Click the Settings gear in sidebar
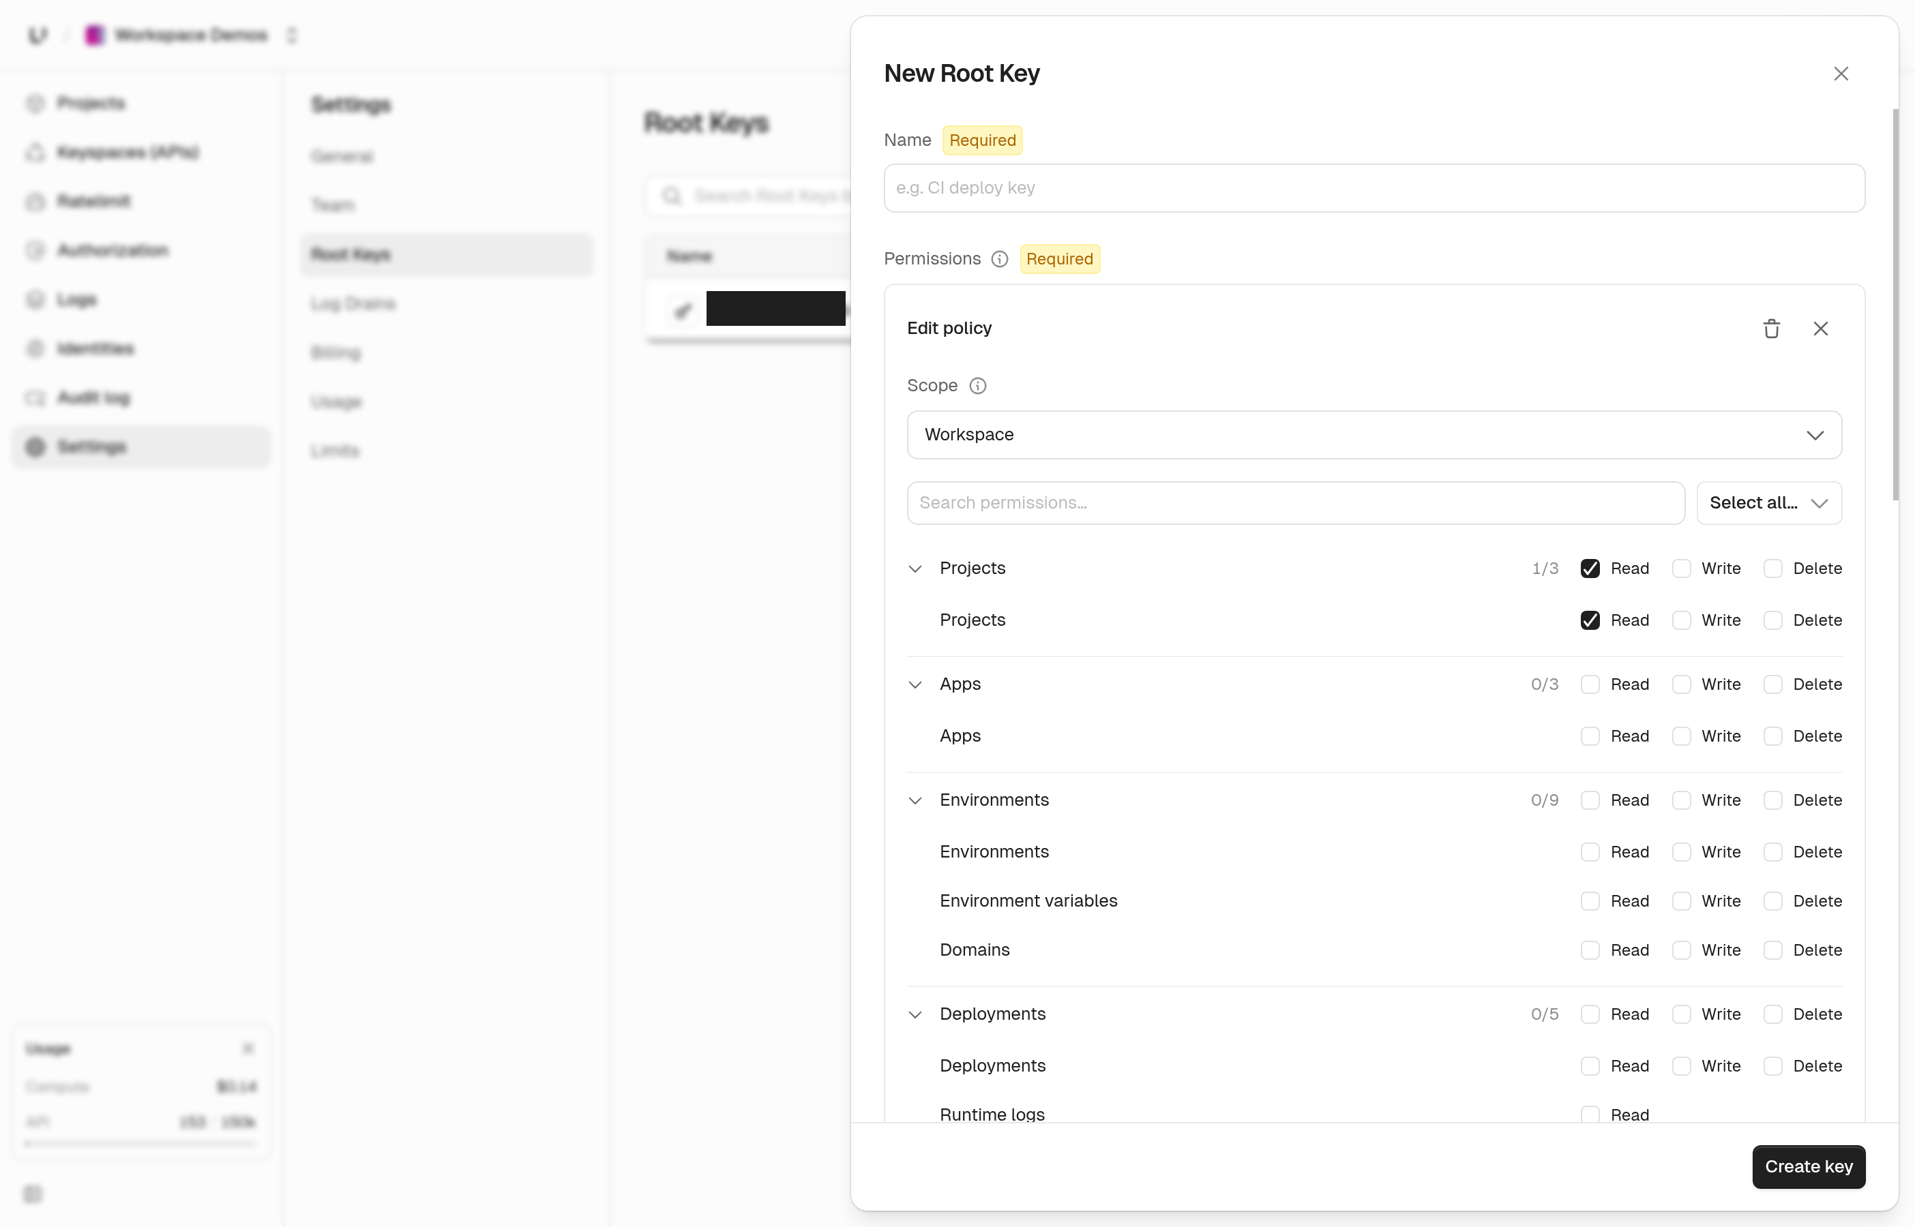The width and height of the screenshot is (1915, 1227). point(35,447)
